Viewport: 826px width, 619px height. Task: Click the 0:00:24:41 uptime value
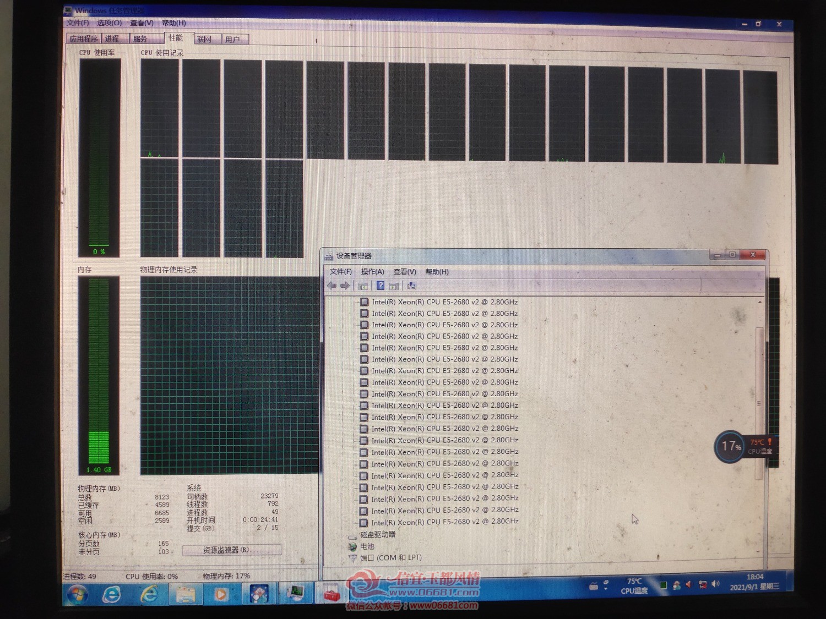[x=260, y=519]
